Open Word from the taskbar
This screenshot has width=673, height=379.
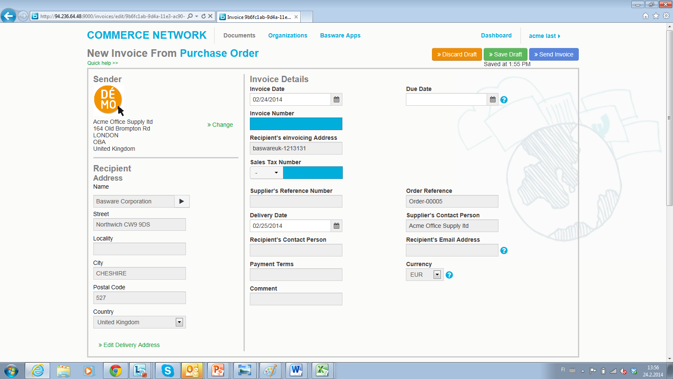[x=296, y=371]
